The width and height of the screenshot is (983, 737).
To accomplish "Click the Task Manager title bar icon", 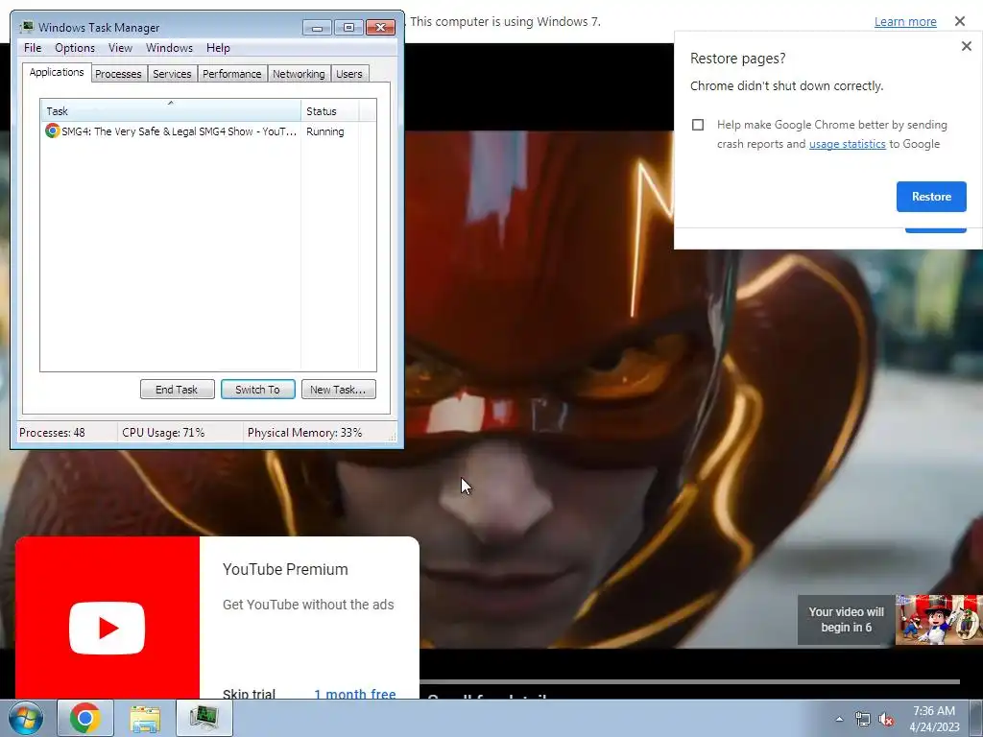I will tap(27, 27).
